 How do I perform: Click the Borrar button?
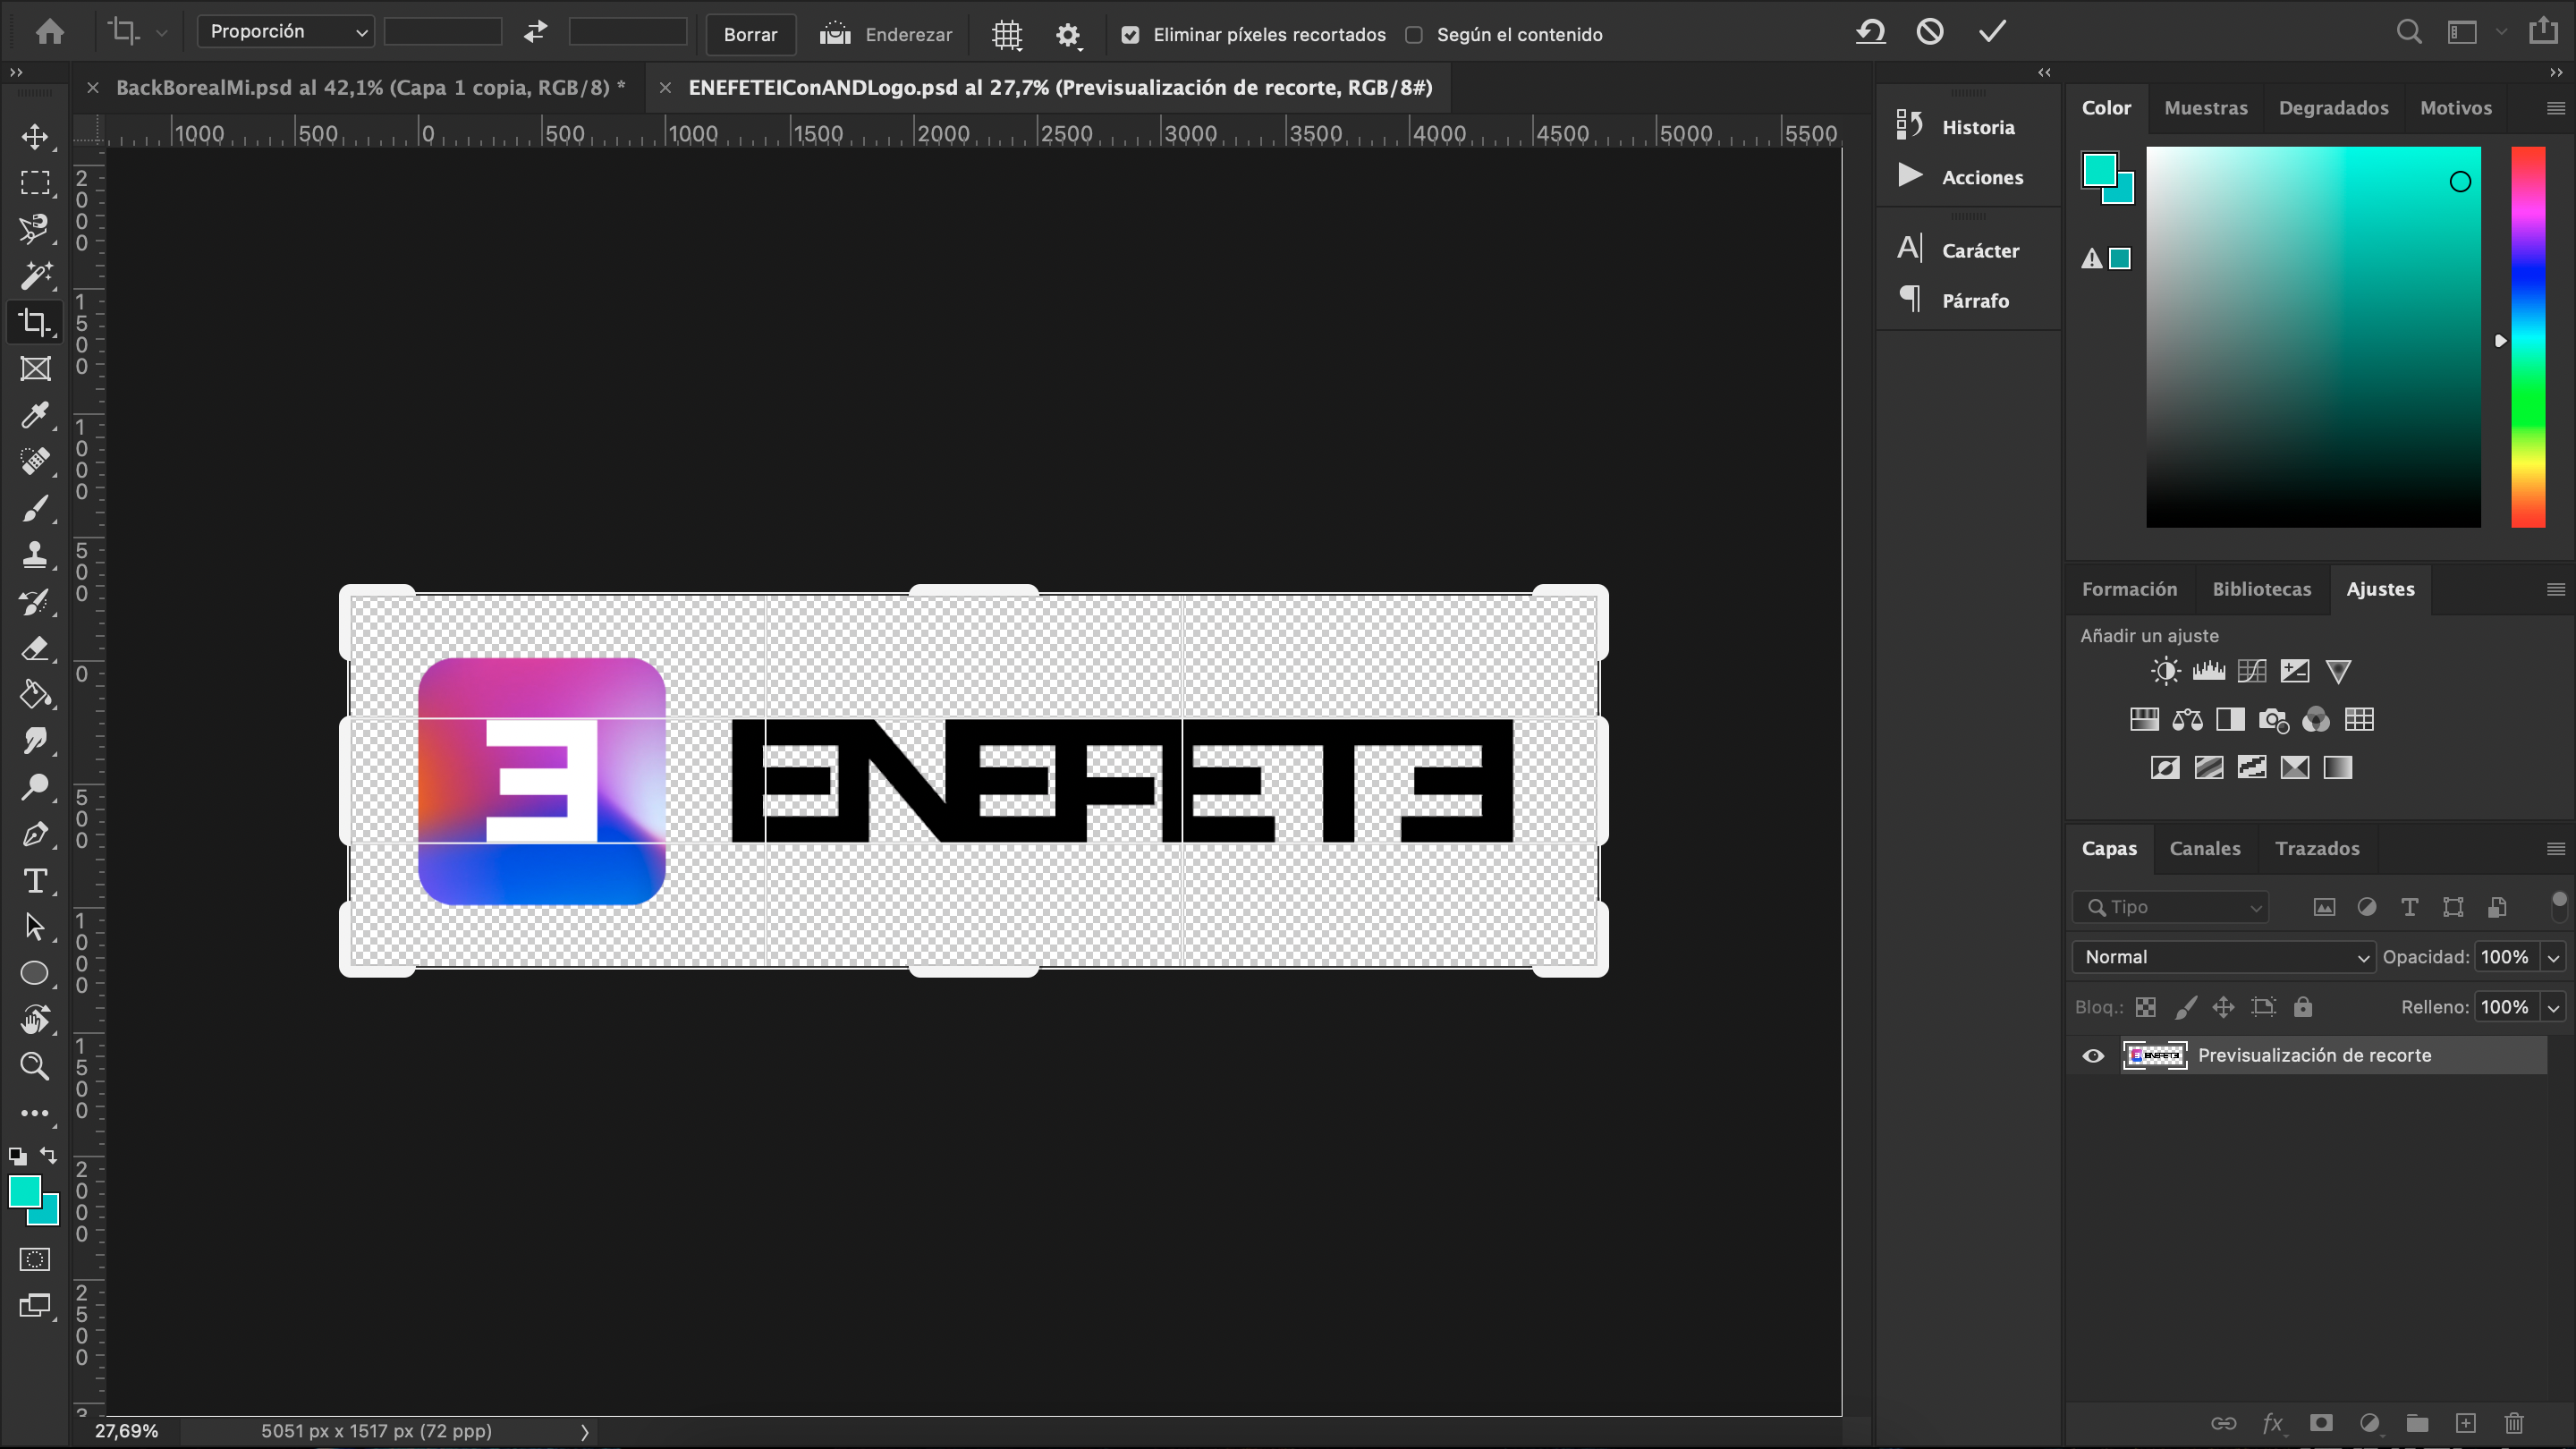(750, 34)
